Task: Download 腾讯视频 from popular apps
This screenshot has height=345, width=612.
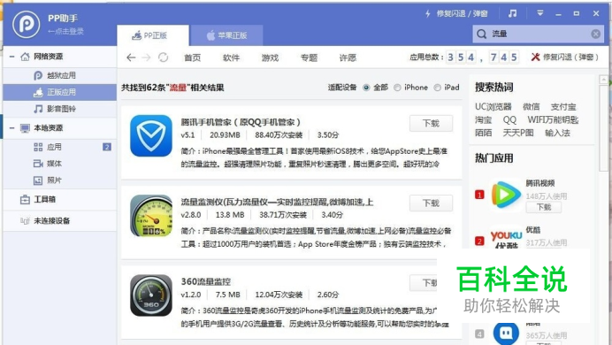Action: tap(543, 207)
